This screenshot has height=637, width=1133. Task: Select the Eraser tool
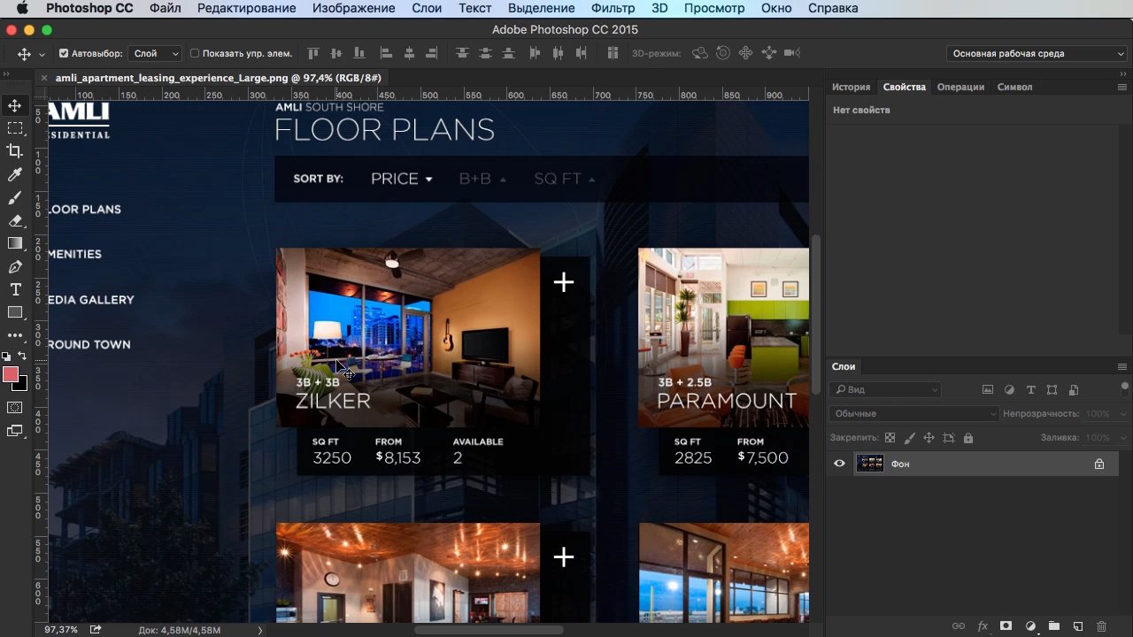[x=15, y=220]
